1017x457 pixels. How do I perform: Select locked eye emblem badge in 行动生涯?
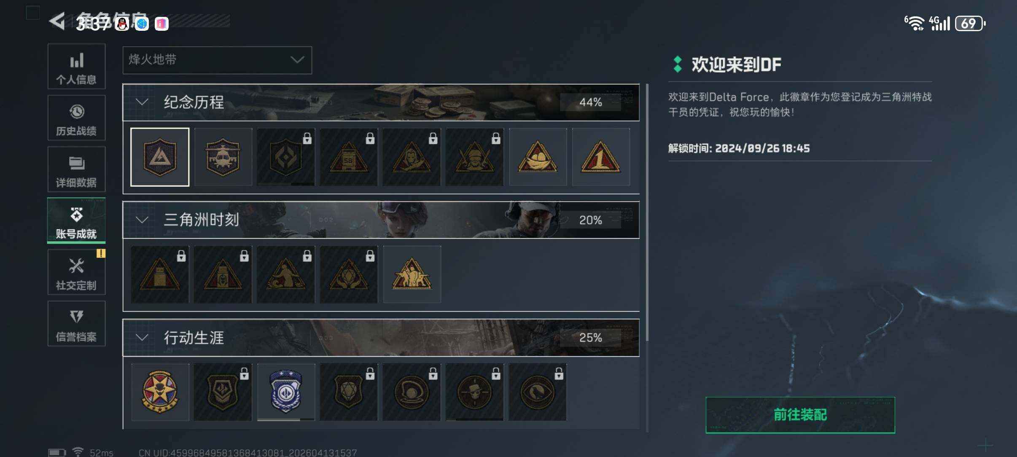(x=538, y=392)
